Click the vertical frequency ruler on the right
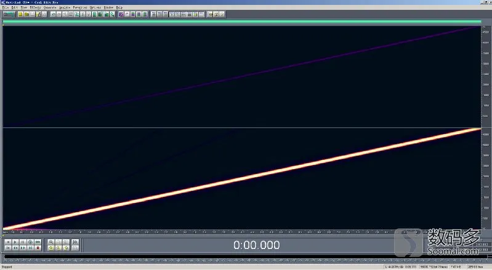Viewport: 492px width, 270px height. [x=485, y=128]
